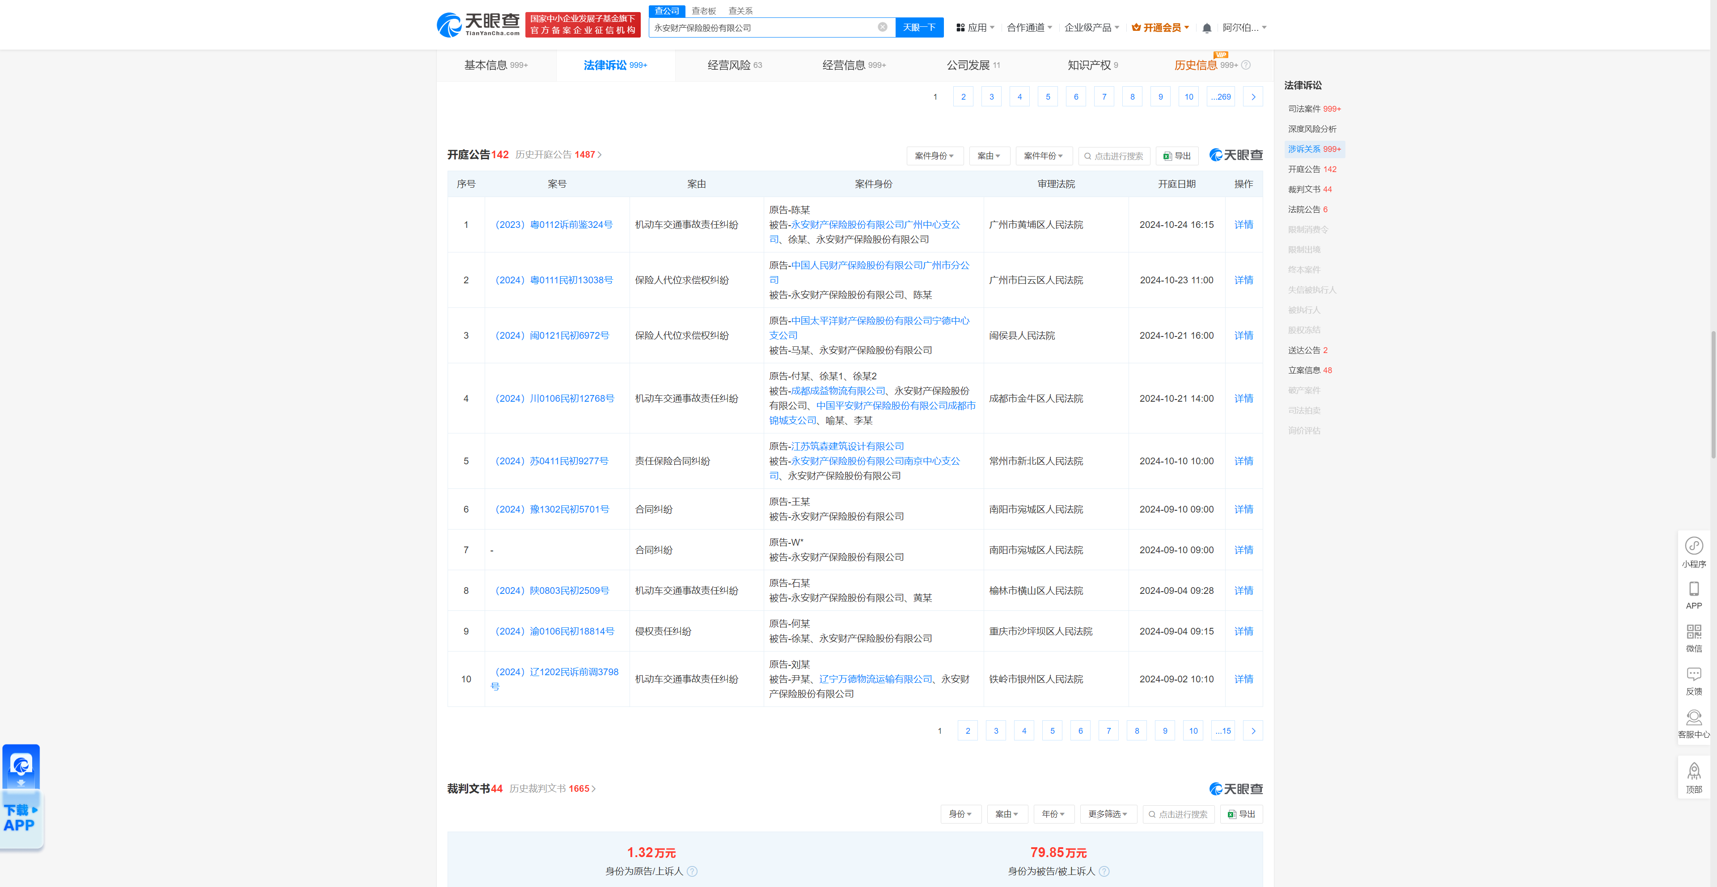Click the help icon beside 历史信息
The width and height of the screenshot is (1717, 887).
pyautogui.click(x=1246, y=65)
